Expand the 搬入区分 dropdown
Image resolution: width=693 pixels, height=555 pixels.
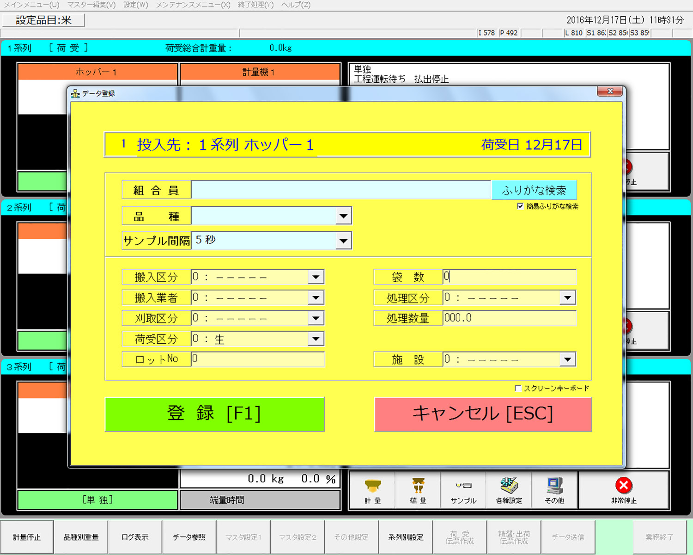316,277
